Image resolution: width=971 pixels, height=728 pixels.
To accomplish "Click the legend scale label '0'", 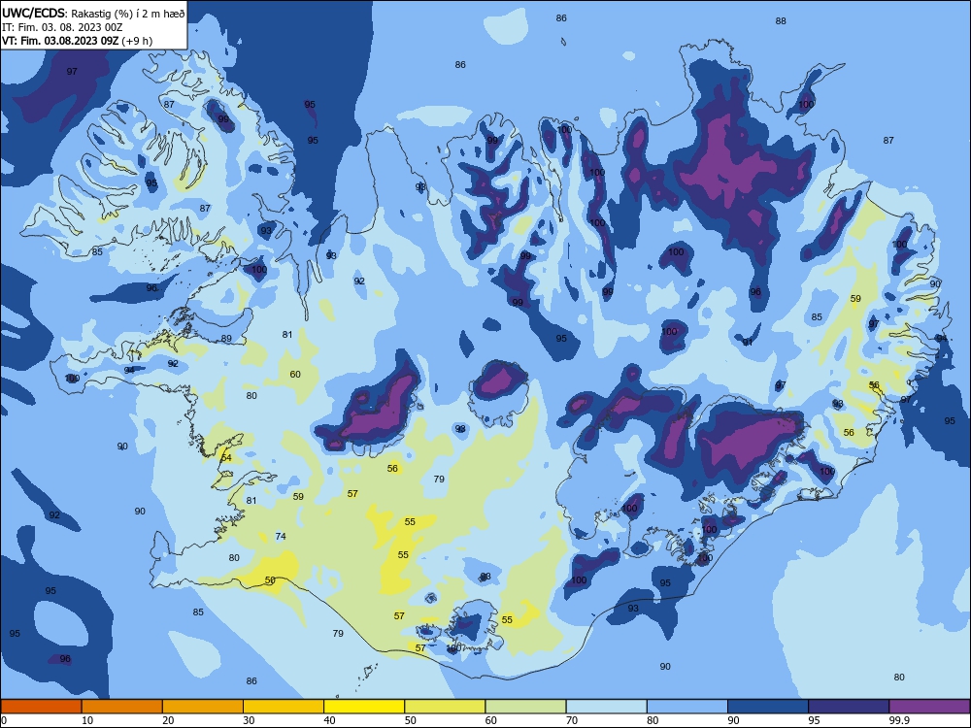I will (x=3, y=720).
